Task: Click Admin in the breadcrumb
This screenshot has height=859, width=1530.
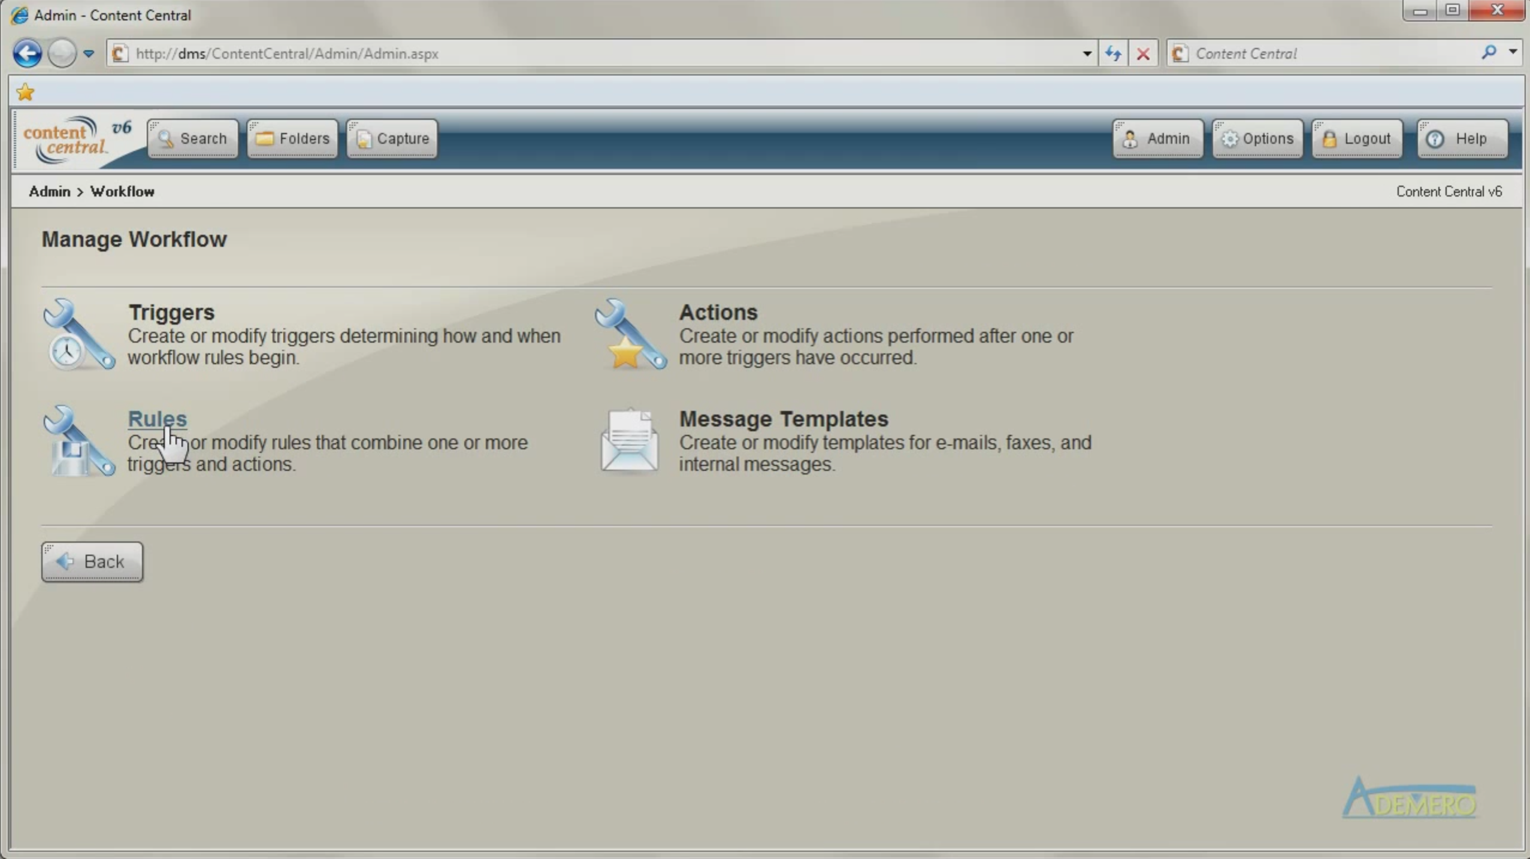Action: (50, 191)
